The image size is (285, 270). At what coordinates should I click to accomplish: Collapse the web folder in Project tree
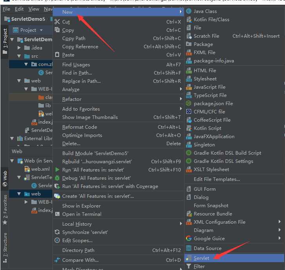19,81
